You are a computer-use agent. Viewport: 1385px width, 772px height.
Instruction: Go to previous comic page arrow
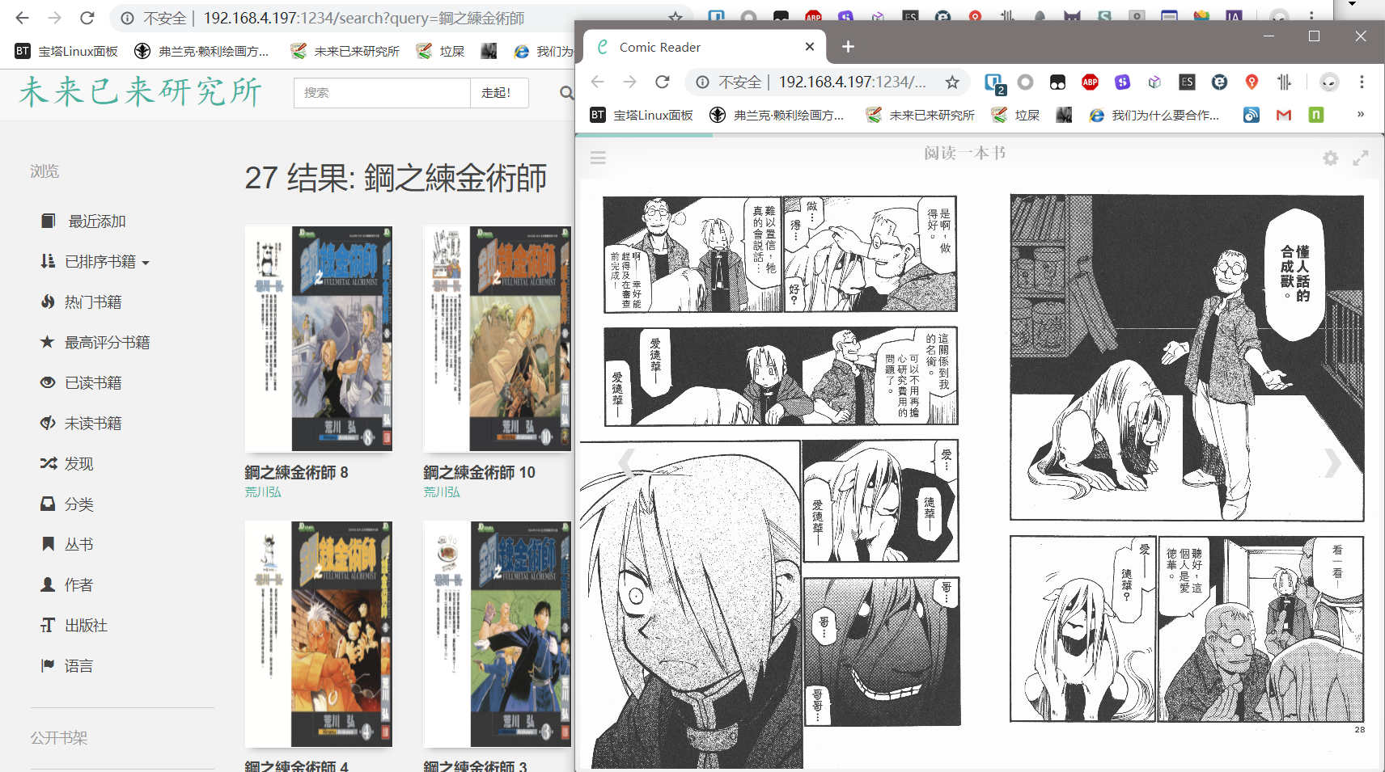click(626, 463)
